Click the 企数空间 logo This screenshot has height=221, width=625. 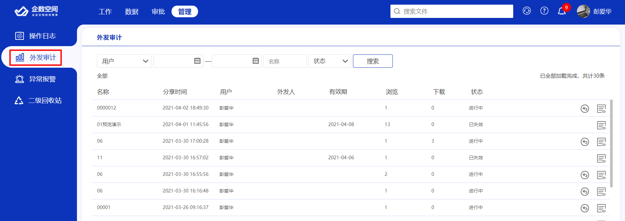36,11
